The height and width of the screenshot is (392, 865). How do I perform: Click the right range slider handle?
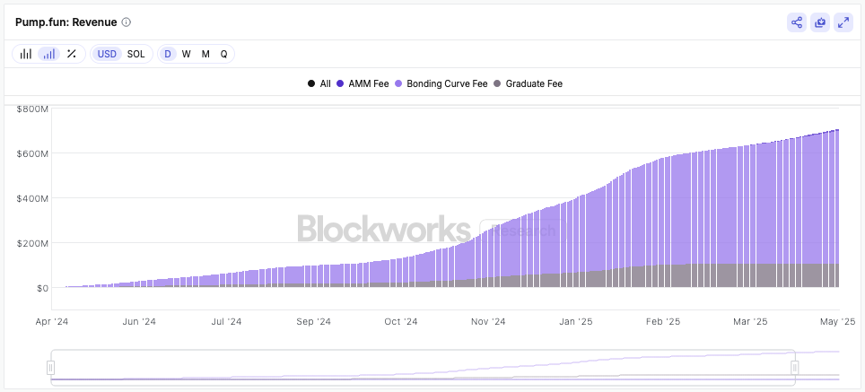[795, 367]
